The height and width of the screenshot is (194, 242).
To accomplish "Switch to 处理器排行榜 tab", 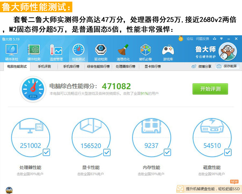I will (126, 67).
